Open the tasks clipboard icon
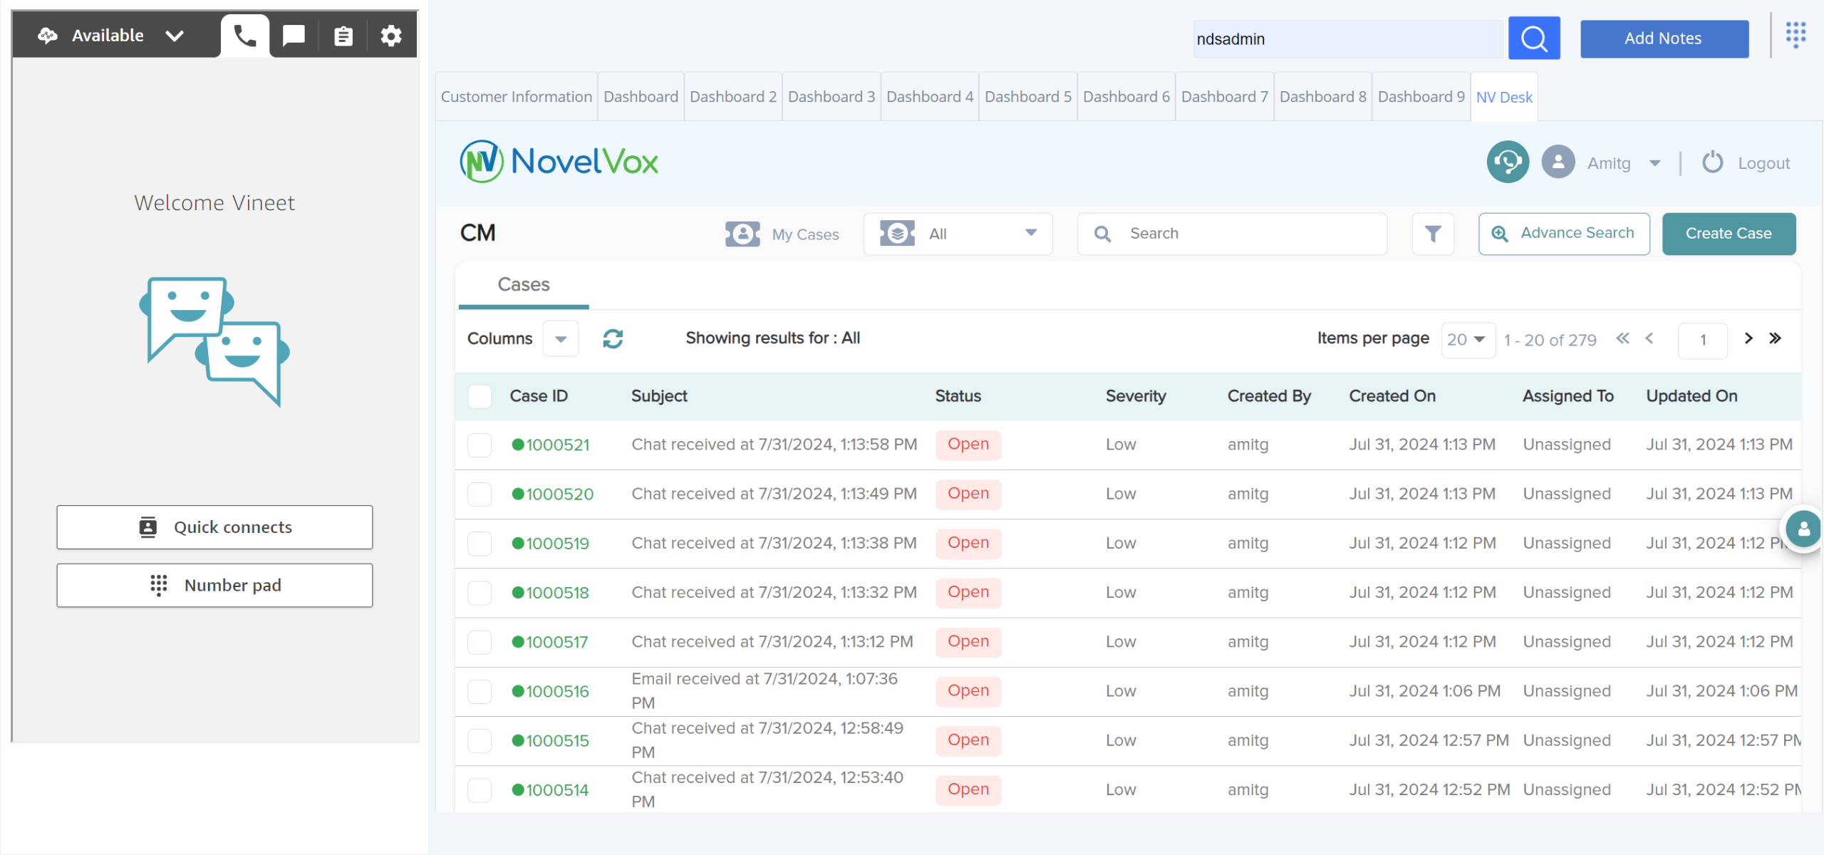 tap(343, 36)
